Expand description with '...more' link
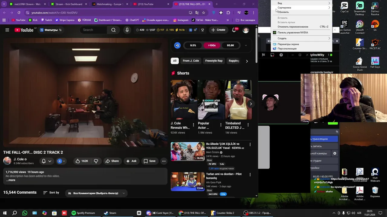Screen dimensions: 387x217 (x=11, y=180)
